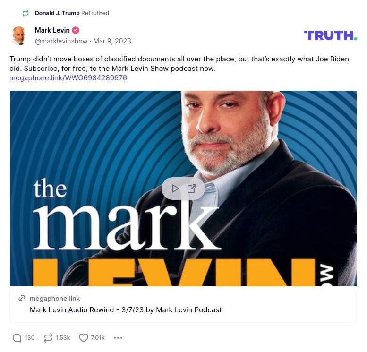Open the podcast in an external window
367x352 pixels.
click(192, 189)
